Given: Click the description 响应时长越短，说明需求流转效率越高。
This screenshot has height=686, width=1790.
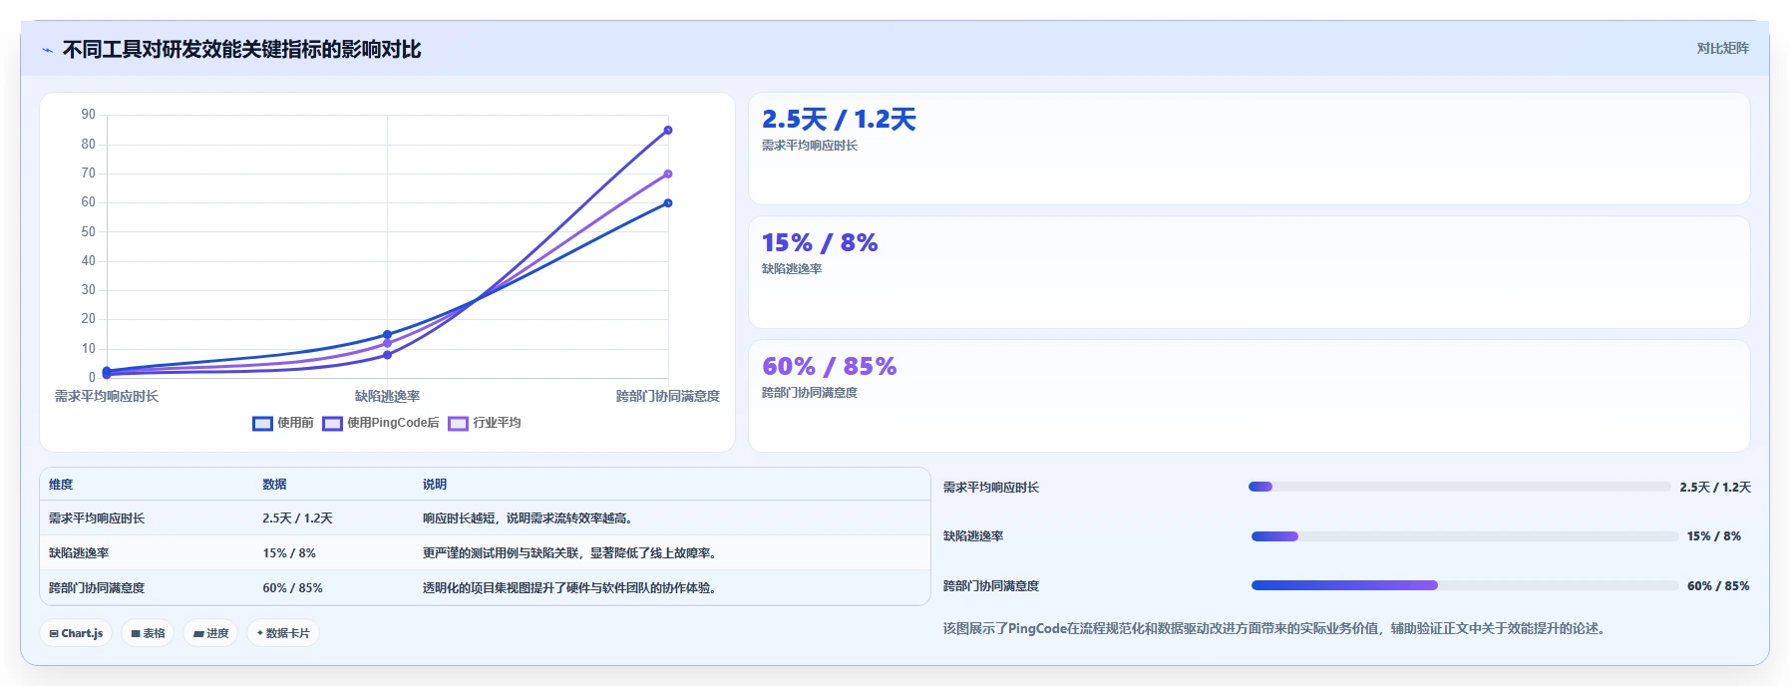Looking at the screenshot, I should coord(530,518).
